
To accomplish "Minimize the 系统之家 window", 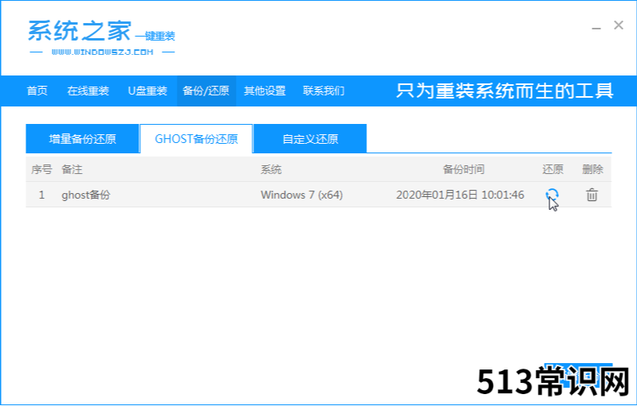I will coord(596,27).
